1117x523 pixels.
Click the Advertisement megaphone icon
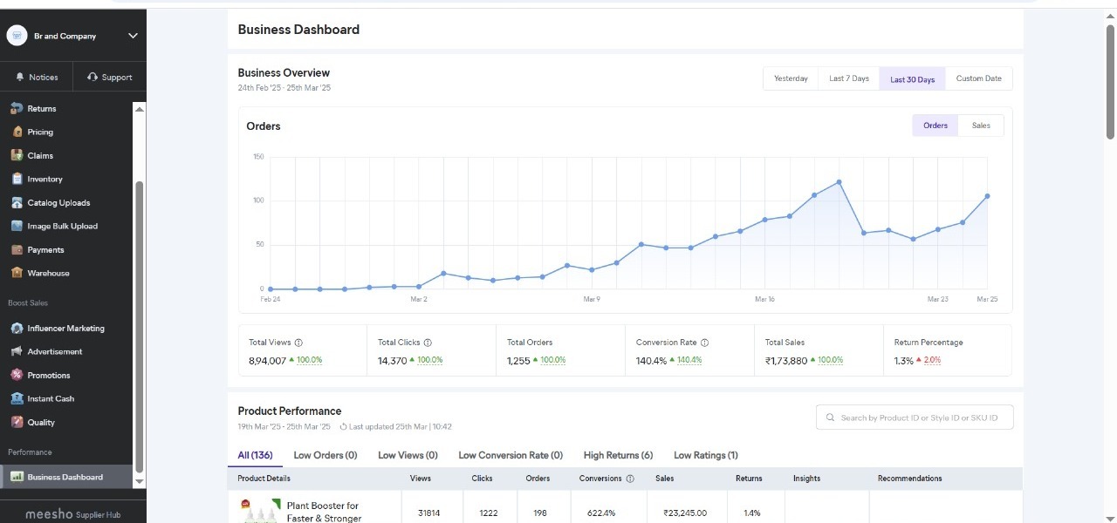pos(17,351)
